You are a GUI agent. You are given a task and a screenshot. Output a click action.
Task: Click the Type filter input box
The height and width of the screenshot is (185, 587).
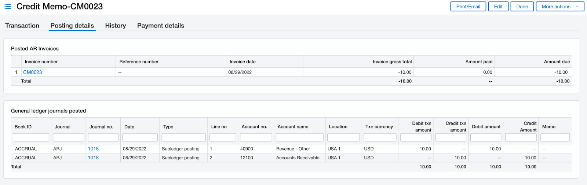(183, 137)
